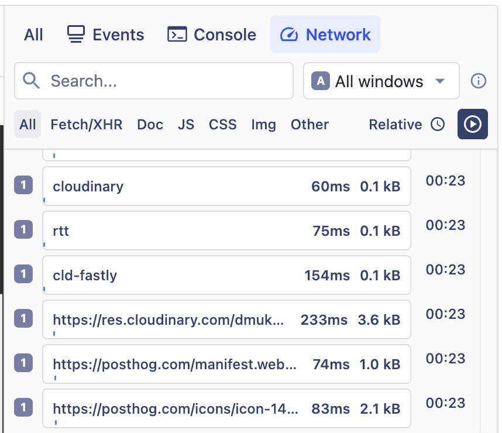Click the 154ms duration value
502x433 pixels.
click(327, 276)
